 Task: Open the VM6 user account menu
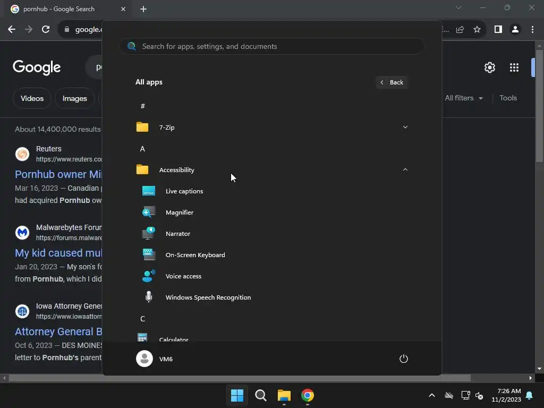tap(155, 359)
